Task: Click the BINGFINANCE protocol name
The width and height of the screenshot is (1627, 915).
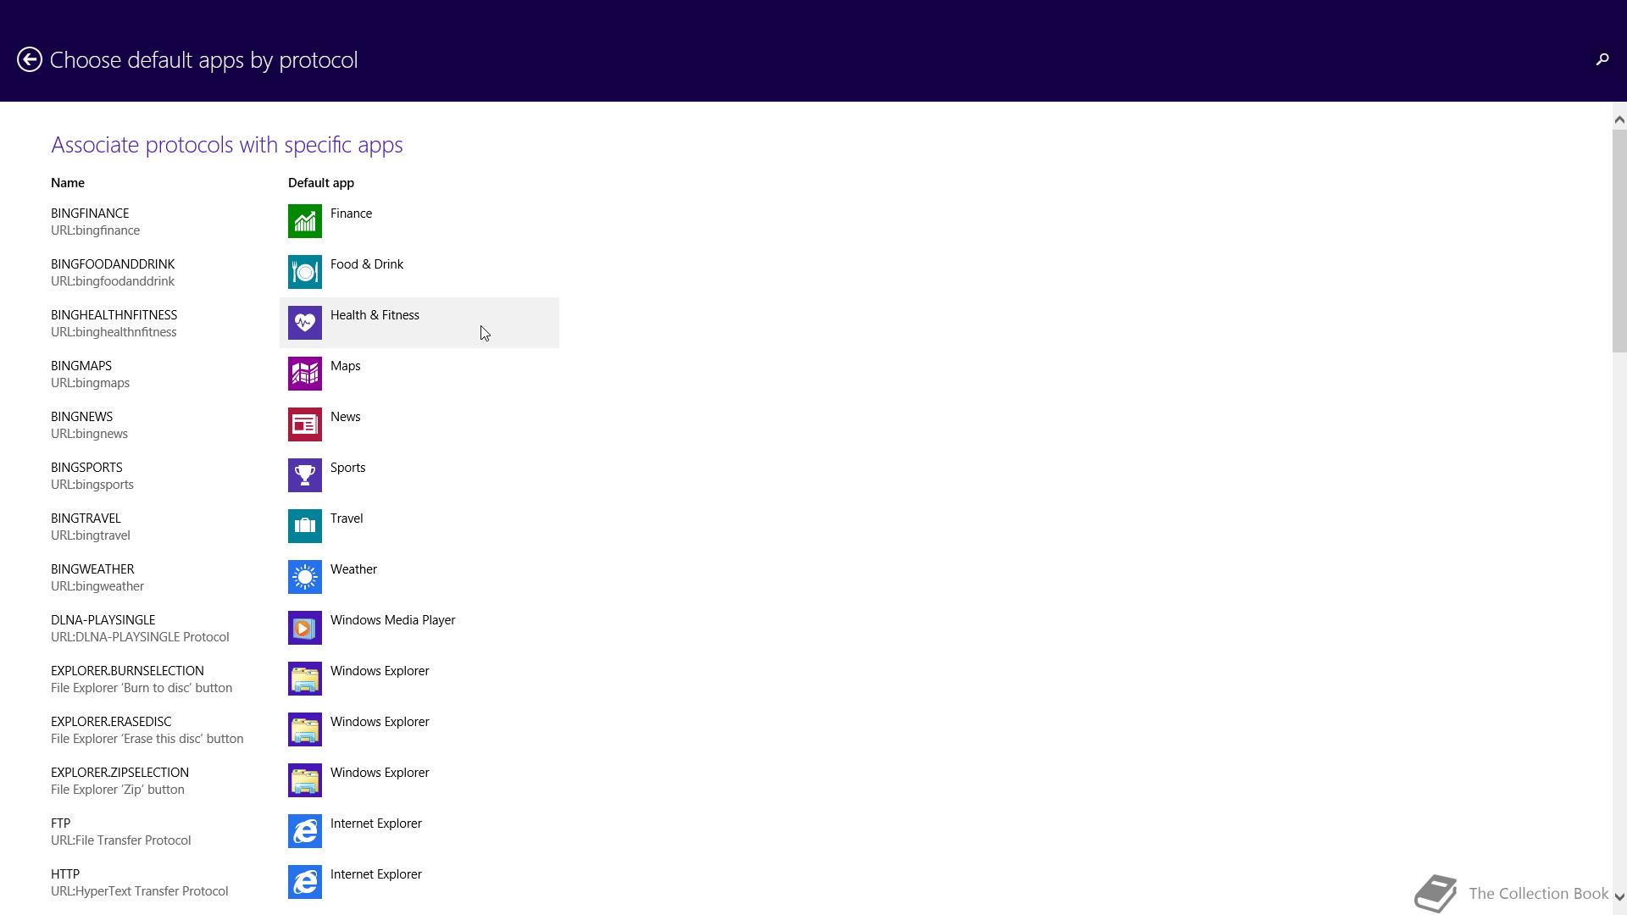Action: [x=90, y=213]
